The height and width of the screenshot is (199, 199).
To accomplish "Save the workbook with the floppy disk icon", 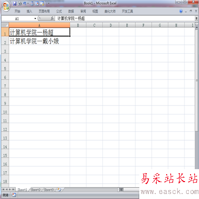I will pyautogui.click(x=15, y=3).
